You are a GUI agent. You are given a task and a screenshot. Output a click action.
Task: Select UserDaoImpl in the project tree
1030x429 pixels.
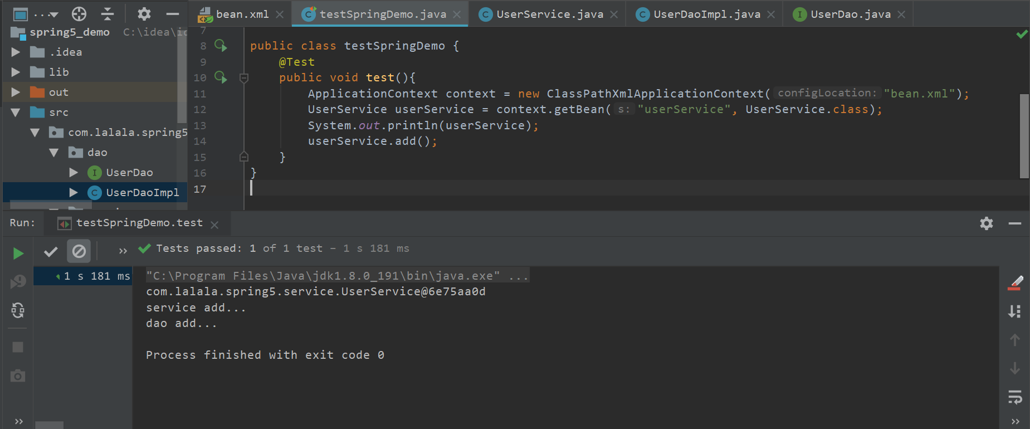coord(143,192)
